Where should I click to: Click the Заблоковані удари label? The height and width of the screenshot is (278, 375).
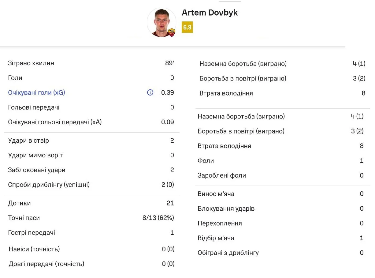click(x=37, y=170)
